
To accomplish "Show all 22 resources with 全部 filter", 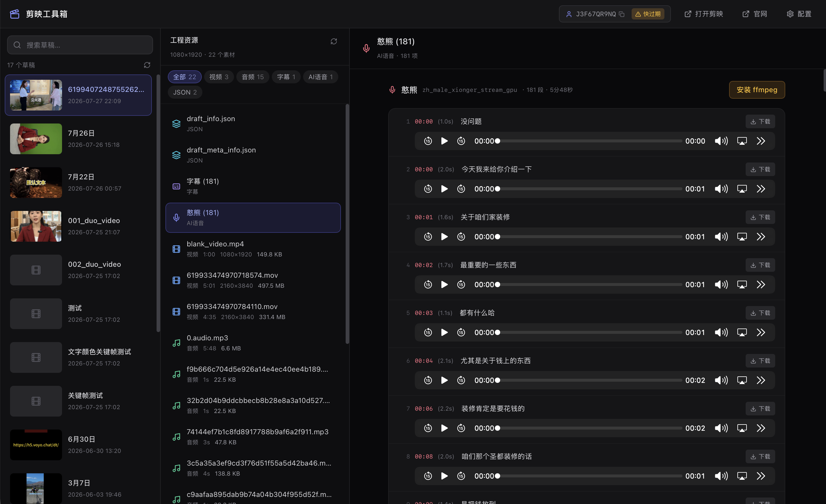I will pos(184,77).
